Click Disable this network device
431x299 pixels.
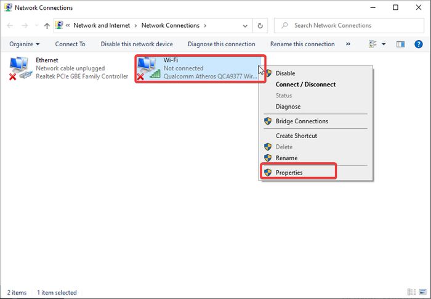point(137,44)
